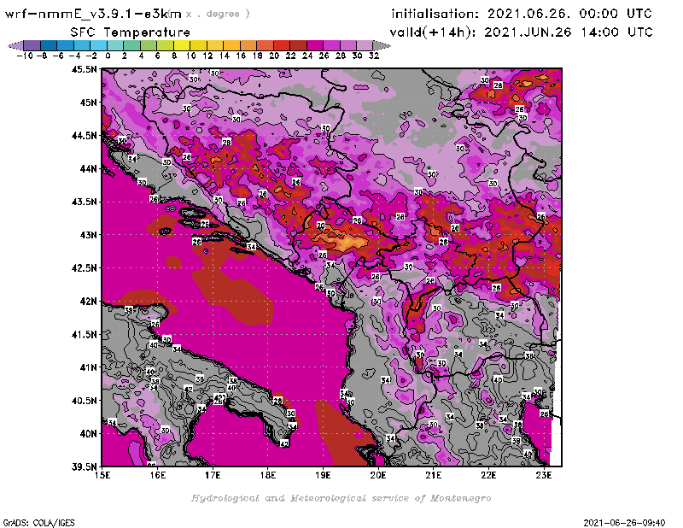Click the 15E longitude label

pos(102,475)
